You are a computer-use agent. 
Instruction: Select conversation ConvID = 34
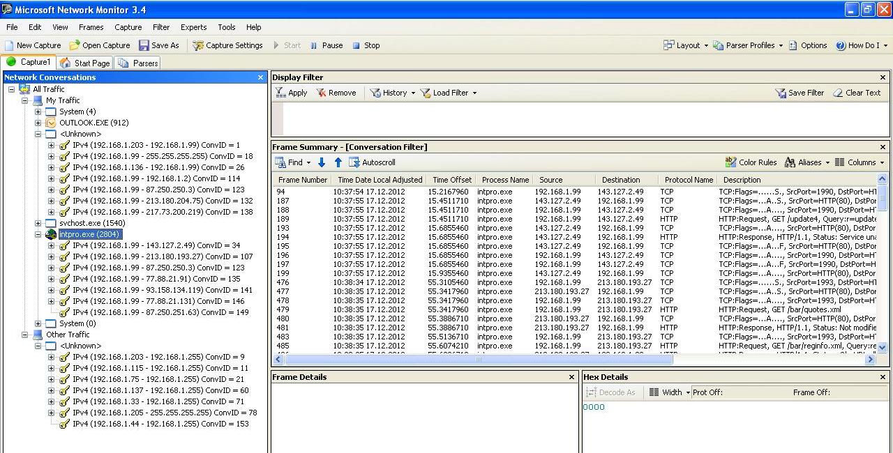(x=156, y=245)
